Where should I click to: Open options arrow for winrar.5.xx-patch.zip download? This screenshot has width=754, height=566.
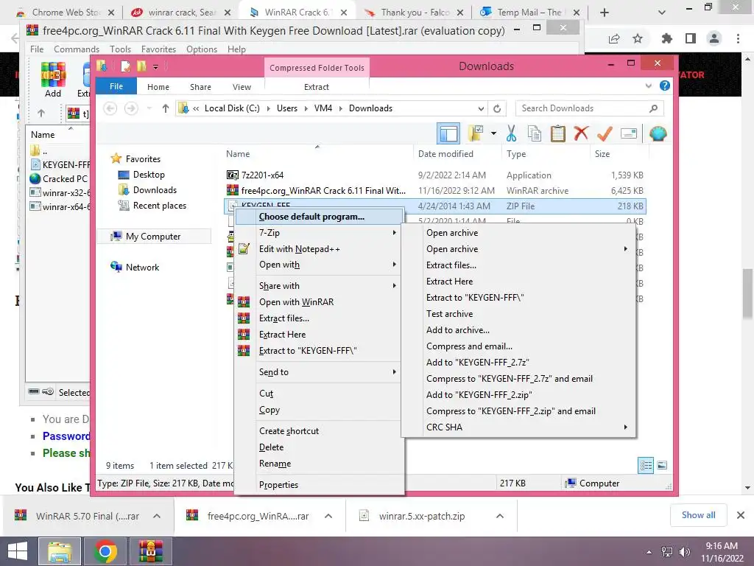coord(500,516)
